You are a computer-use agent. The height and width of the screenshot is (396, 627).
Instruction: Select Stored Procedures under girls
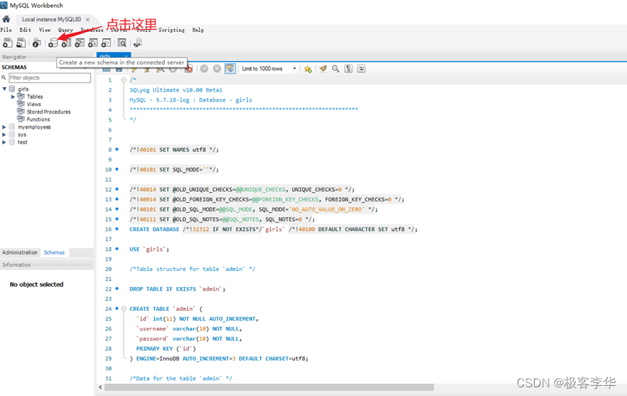click(x=49, y=112)
